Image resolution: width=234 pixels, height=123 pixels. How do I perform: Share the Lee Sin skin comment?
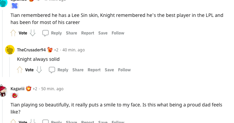point(71,33)
